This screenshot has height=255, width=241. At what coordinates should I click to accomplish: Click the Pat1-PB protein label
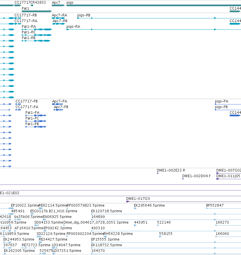[x=32, y=124]
